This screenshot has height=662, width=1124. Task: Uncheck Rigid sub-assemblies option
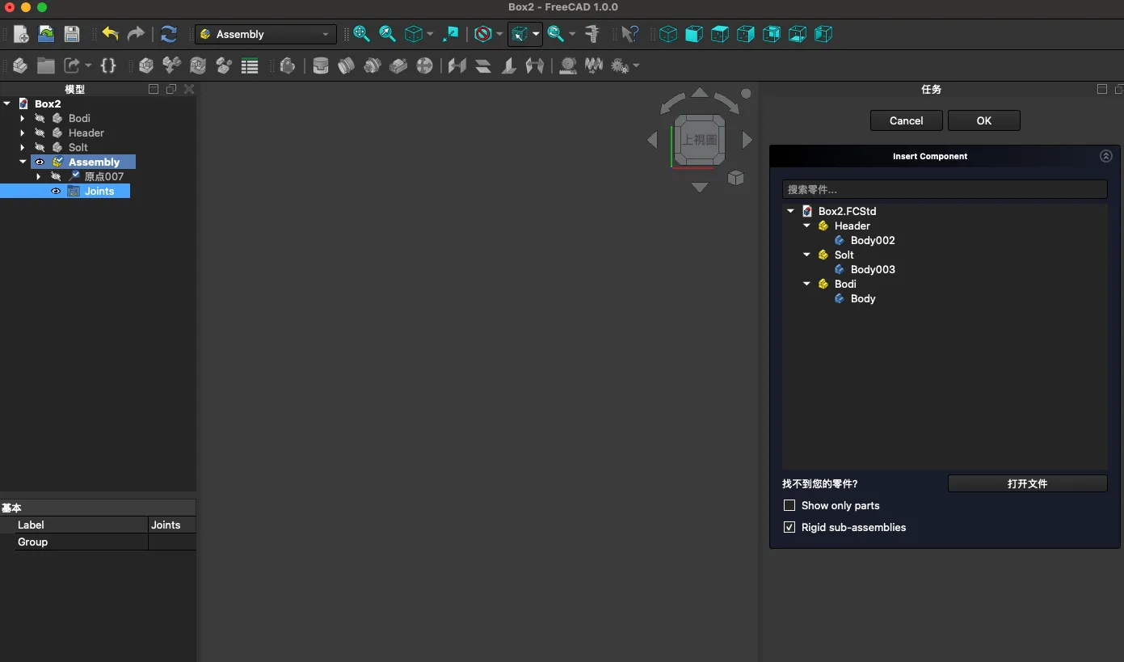[x=789, y=527]
